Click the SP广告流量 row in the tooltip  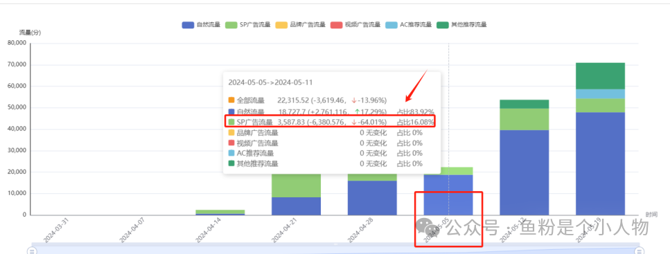pyautogui.click(x=331, y=122)
